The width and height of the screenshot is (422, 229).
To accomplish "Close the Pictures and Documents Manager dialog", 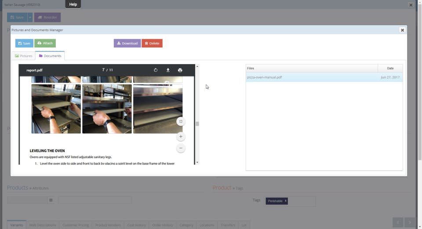I will (402, 30).
